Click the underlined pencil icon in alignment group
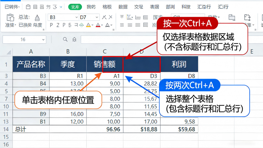263x148 pixels. point(129,17)
